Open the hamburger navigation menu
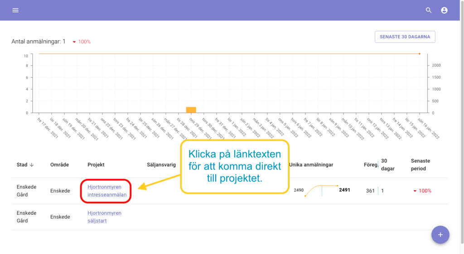Viewport: 464px width, 254px height. click(x=15, y=10)
